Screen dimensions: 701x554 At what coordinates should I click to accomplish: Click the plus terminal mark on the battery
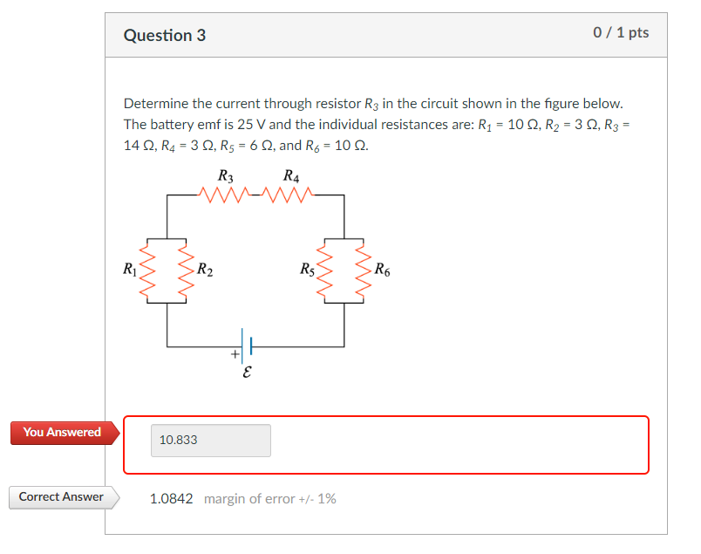[x=234, y=353]
